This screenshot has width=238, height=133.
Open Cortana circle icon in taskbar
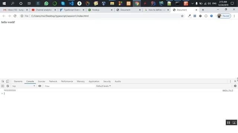click(21, 3)
